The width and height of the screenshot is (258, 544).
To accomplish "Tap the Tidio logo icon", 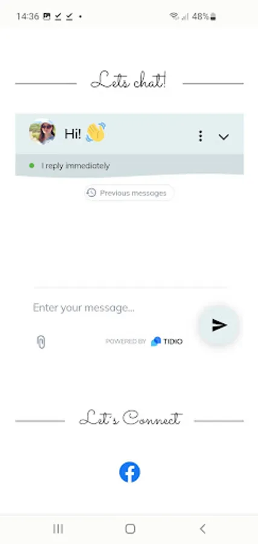I will click(x=156, y=342).
